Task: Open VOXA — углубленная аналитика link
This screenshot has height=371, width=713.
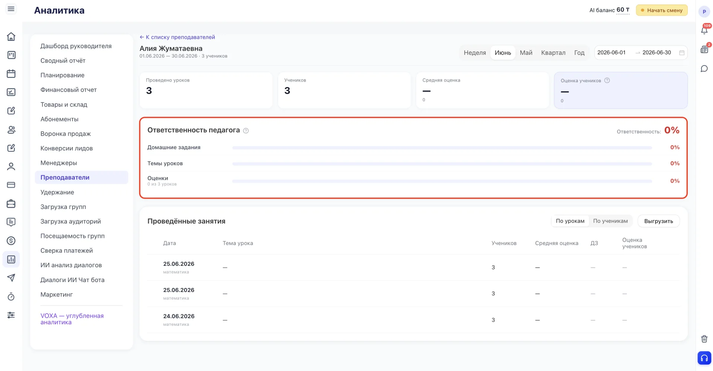Action: (x=72, y=319)
